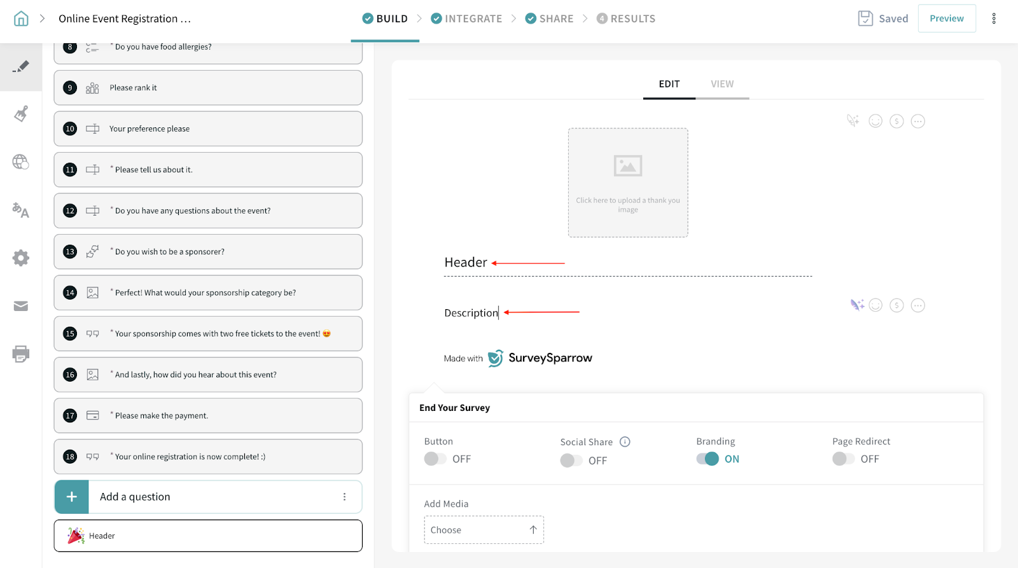This screenshot has height=568, width=1018.
Task: Enable the Page Redirect toggle
Action: [x=844, y=459]
